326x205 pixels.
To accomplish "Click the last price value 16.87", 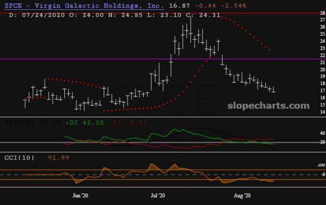I will 179,6.
